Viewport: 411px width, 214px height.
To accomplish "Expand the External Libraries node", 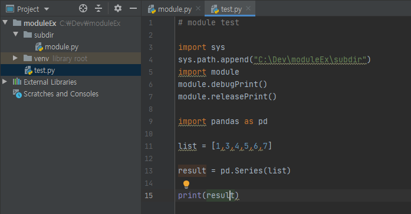I will click(x=5, y=82).
